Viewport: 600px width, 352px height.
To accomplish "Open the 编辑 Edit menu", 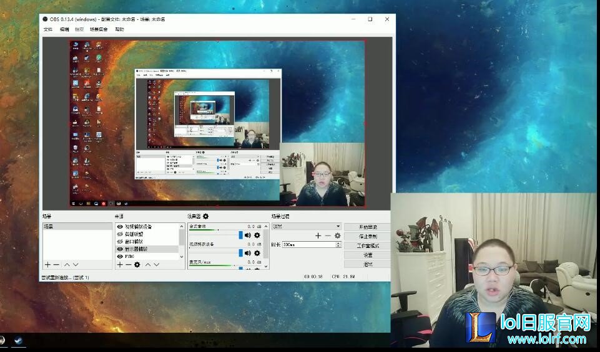I will (x=64, y=29).
